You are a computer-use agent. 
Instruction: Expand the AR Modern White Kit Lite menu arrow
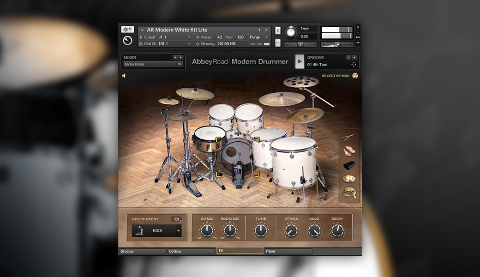(142, 30)
